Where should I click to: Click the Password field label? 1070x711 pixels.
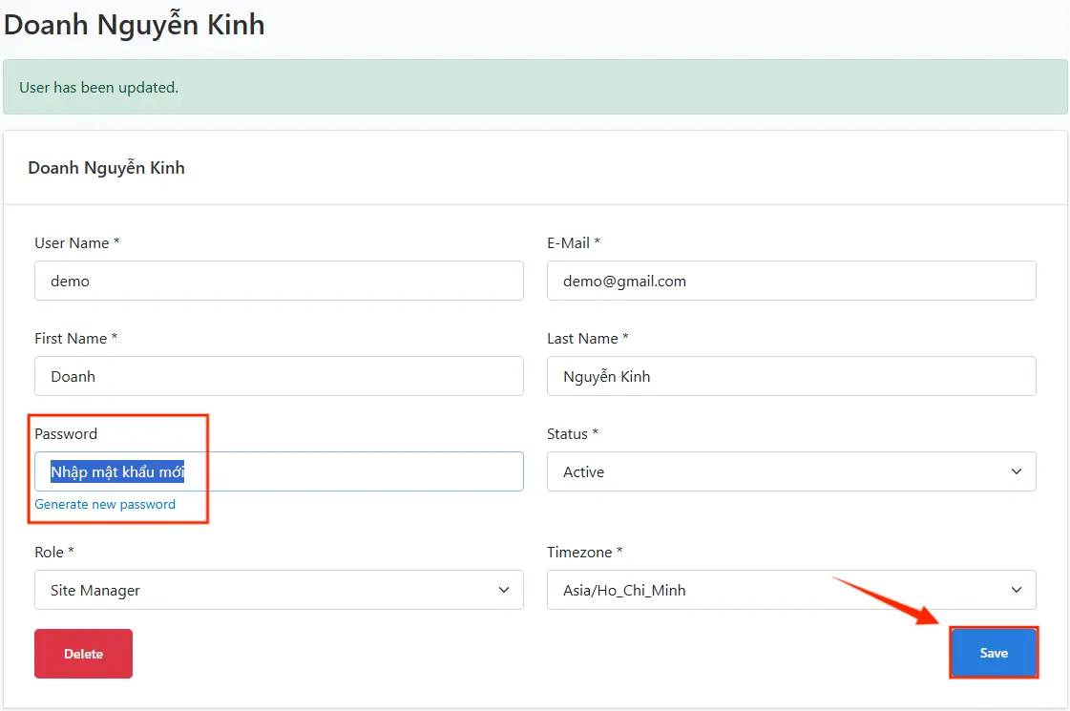pos(66,433)
